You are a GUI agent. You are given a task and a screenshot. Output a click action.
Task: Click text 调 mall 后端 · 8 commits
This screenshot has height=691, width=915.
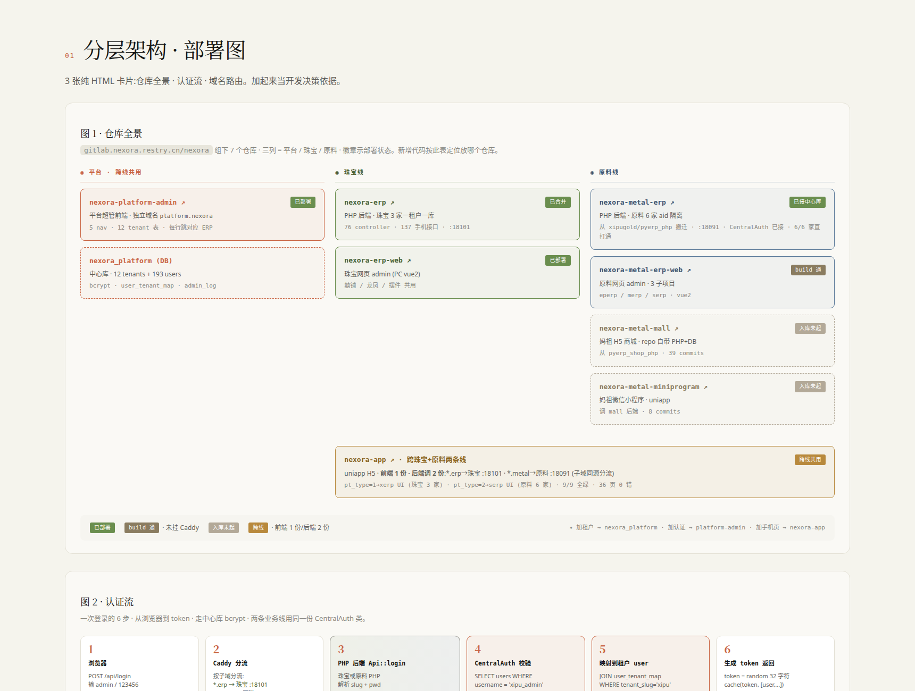(640, 412)
